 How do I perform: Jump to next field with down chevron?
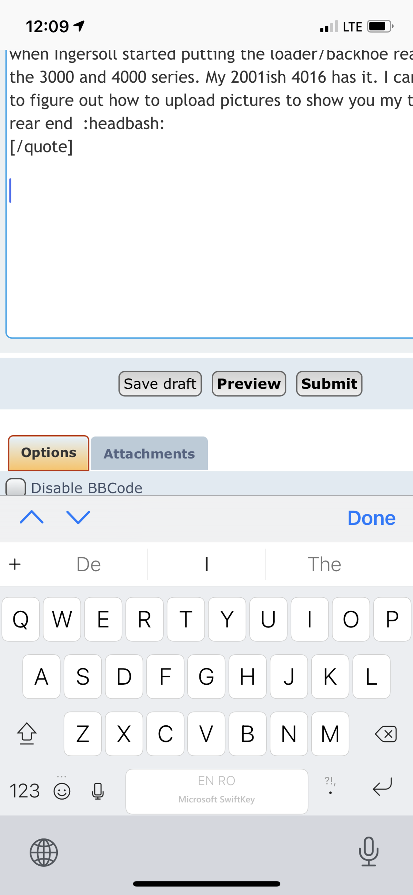78,517
